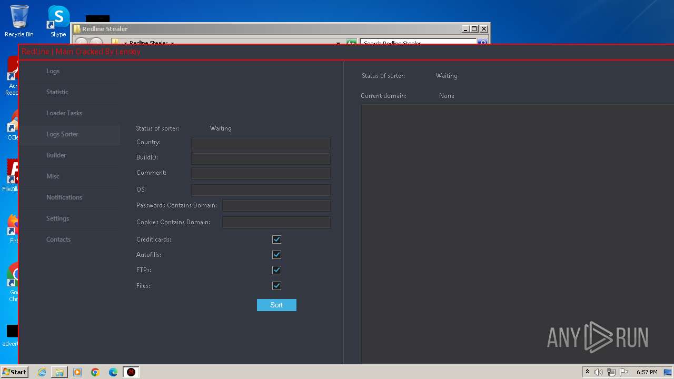Image resolution: width=674 pixels, height=379 pixels.
Task: Open the Contacts section
Action: [70, 240]
